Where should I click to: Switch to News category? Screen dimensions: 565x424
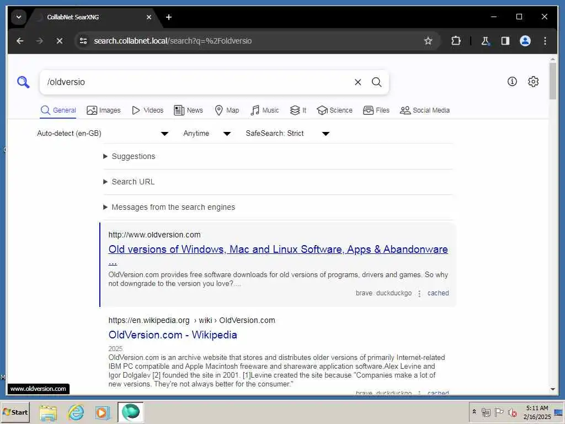189,110
